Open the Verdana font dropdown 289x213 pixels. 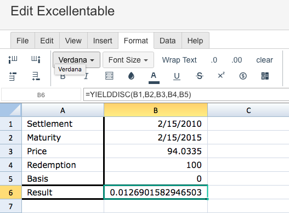76,60
